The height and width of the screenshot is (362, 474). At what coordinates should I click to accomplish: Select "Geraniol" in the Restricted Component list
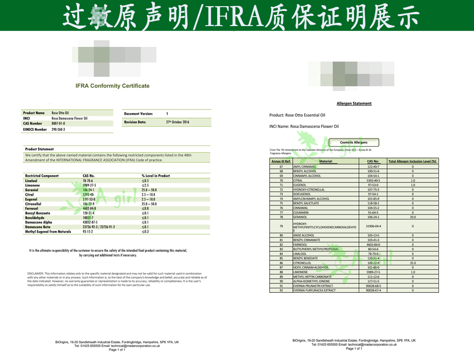click(32, 190)
